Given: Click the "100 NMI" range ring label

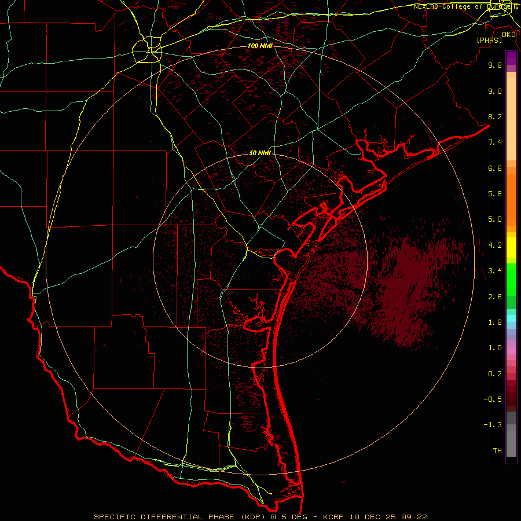Looking at the screenshot, I should click(x=260, y=46).
